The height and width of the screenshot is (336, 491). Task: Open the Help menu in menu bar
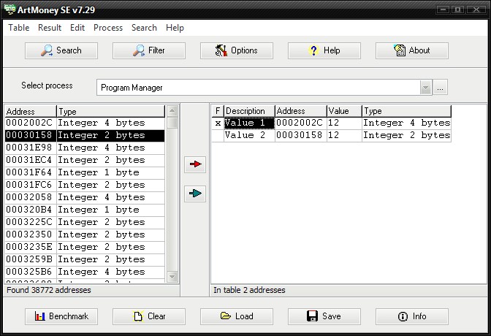[x=175, y=28]
